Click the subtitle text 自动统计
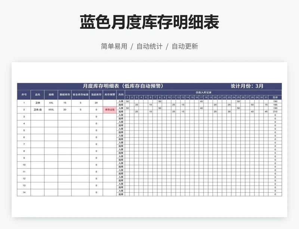Screen dimensions: 299x229 (x=149, y=46)
